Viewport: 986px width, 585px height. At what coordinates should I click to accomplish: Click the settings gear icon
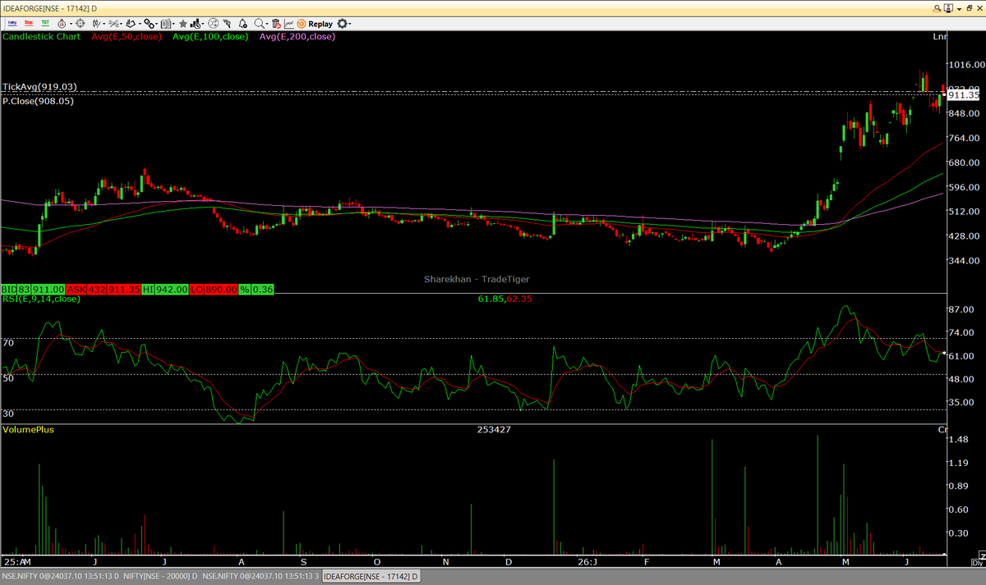pyautogui.click(x=343, y=24)
